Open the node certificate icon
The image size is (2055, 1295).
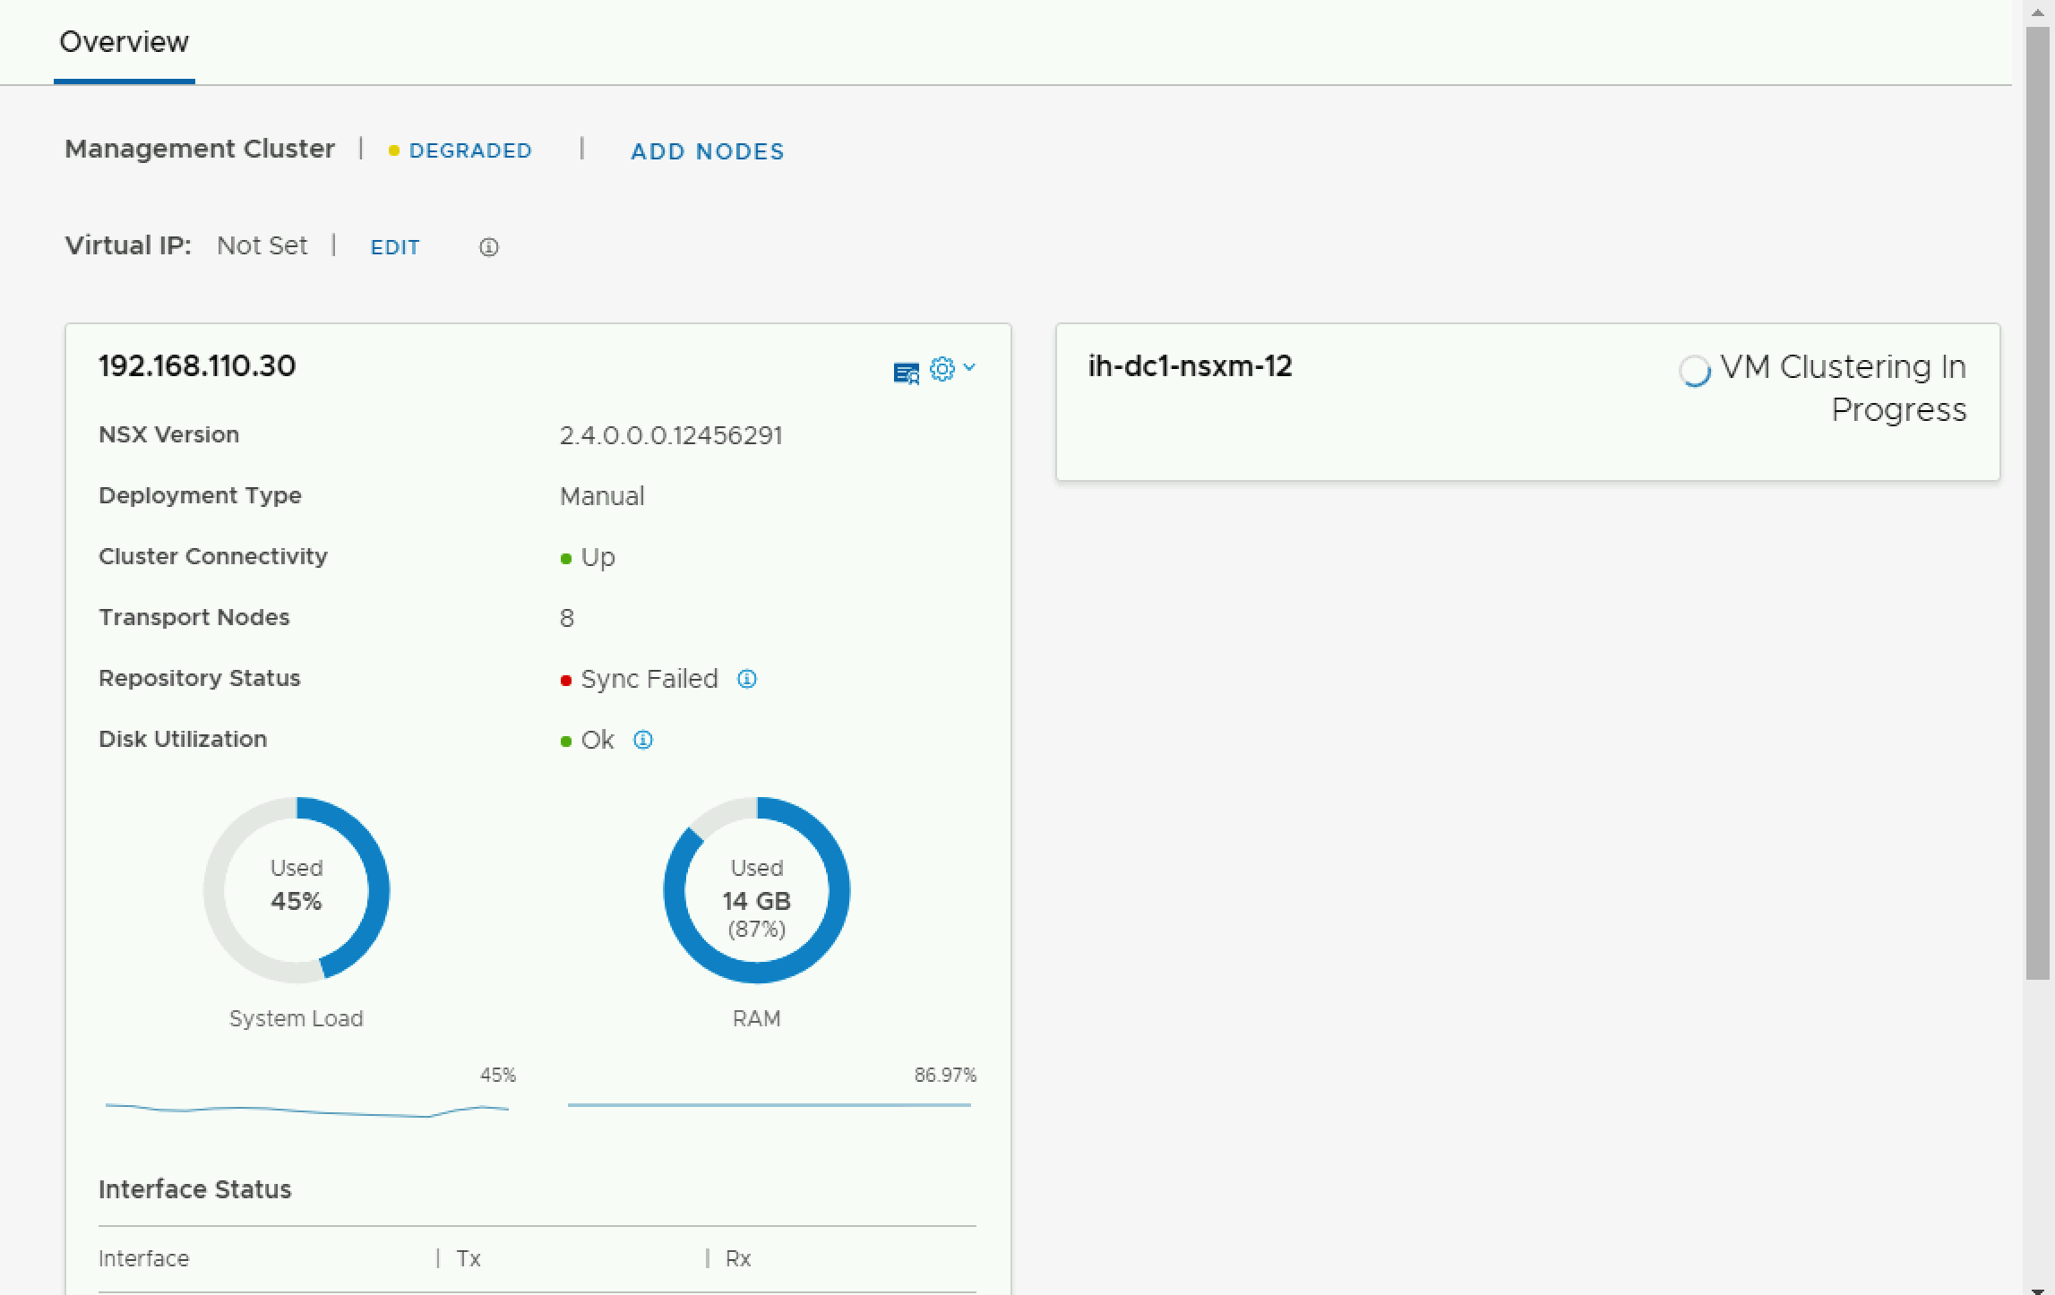click(906, 372)
